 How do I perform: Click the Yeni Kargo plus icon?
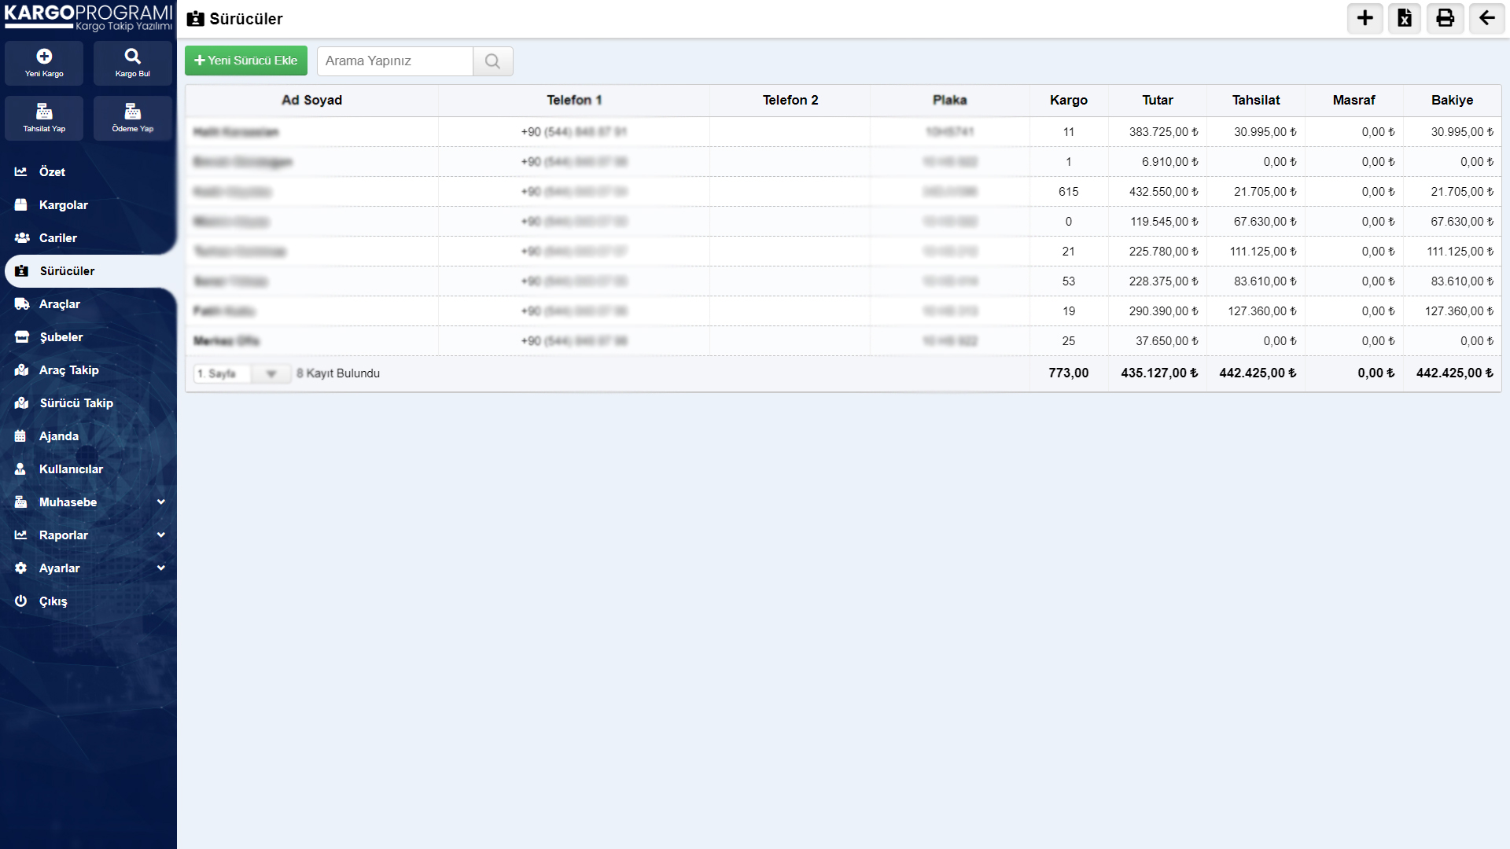point(44,56)
